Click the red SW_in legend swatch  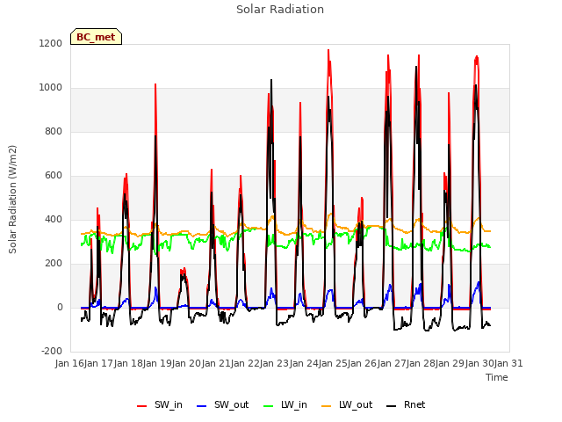point(142,406)
